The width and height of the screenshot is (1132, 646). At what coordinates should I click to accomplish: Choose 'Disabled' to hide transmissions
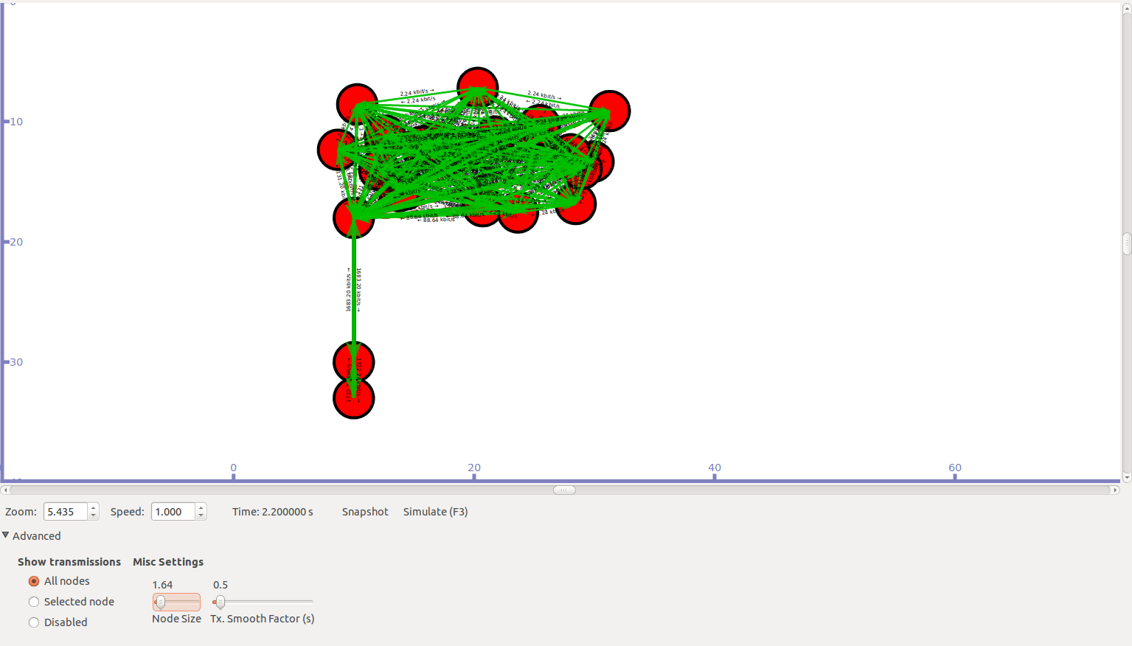(33, 622)
